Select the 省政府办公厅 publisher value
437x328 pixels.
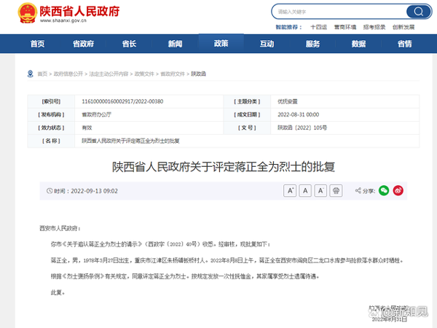(96, 114)
